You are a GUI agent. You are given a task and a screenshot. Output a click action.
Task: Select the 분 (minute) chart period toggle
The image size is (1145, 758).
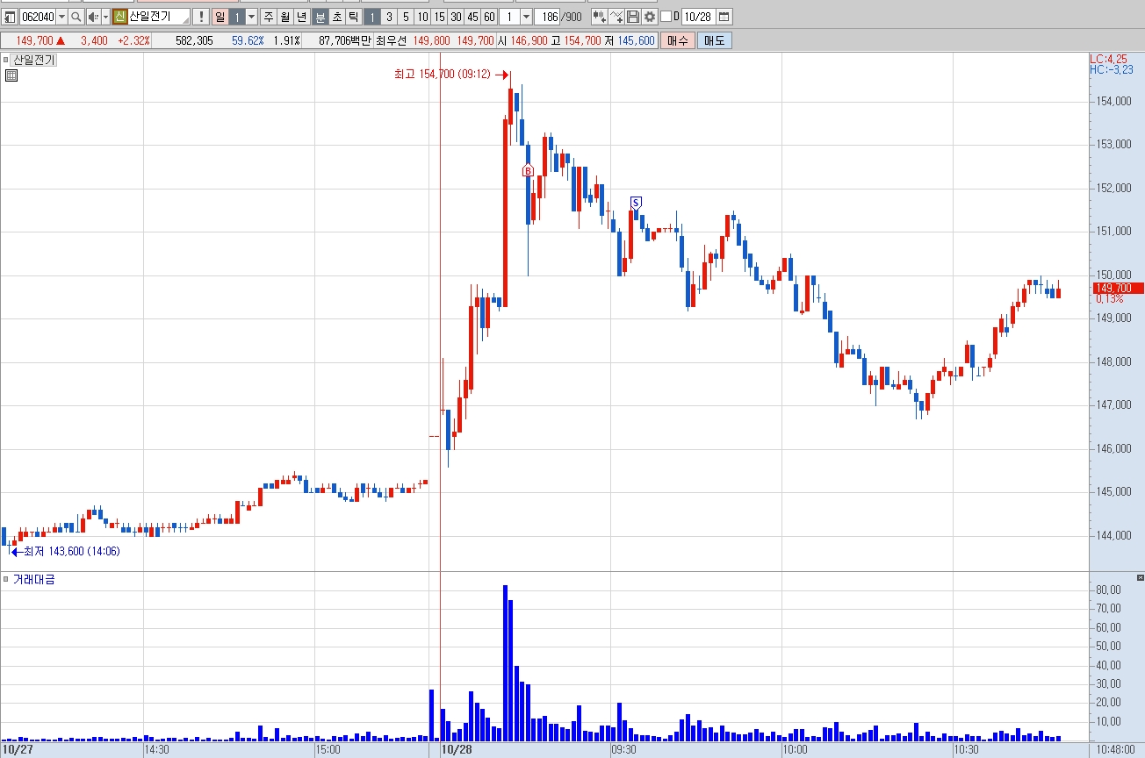coord(320,17)
